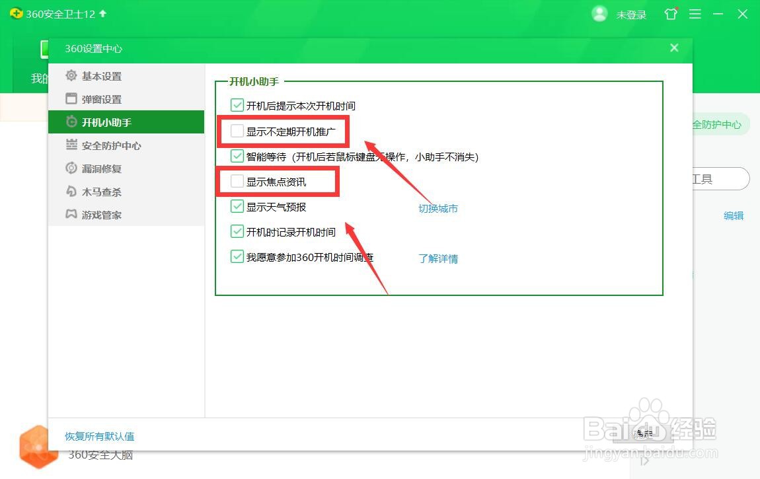Click the 编辑 link in main window
This screenshot has width=760, height=479.
[x=734, y=215]
